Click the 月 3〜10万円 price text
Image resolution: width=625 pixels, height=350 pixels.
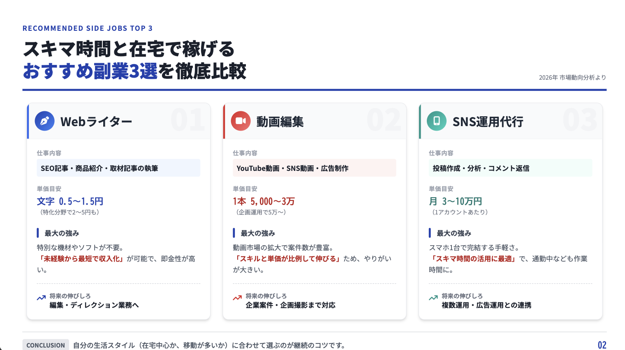(455, 201)
